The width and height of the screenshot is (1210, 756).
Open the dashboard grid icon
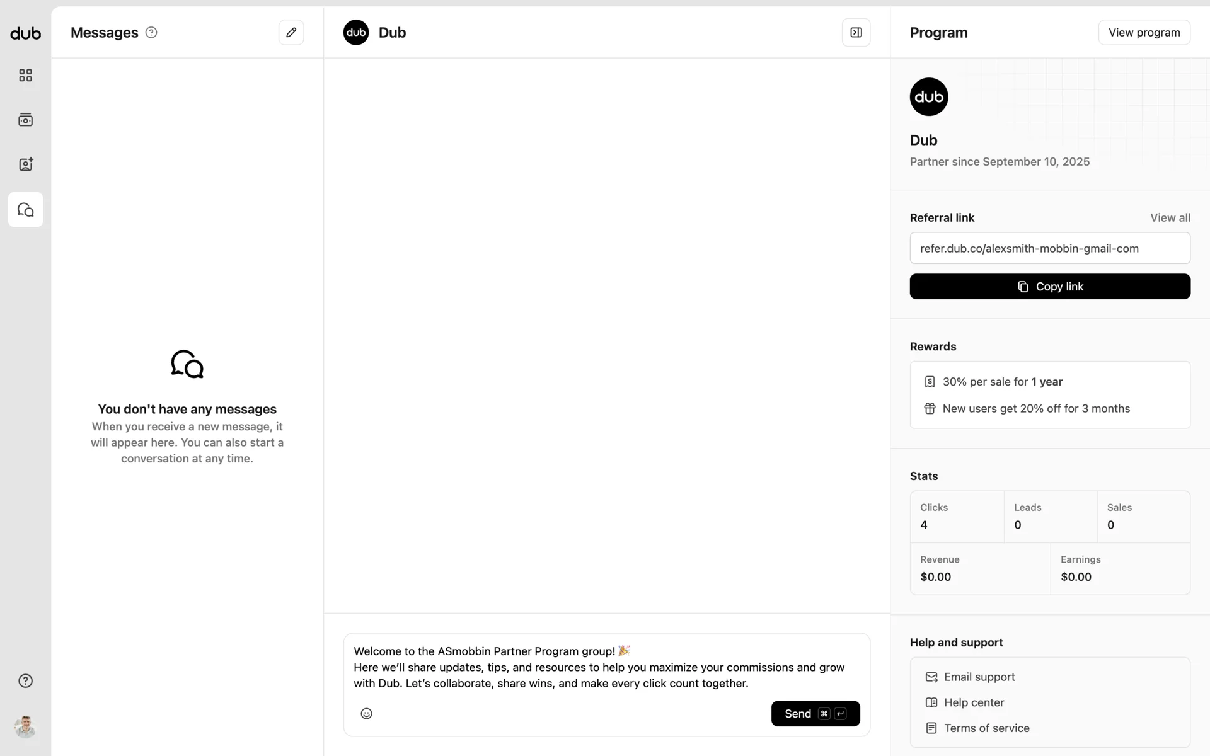tap(25, 76)
